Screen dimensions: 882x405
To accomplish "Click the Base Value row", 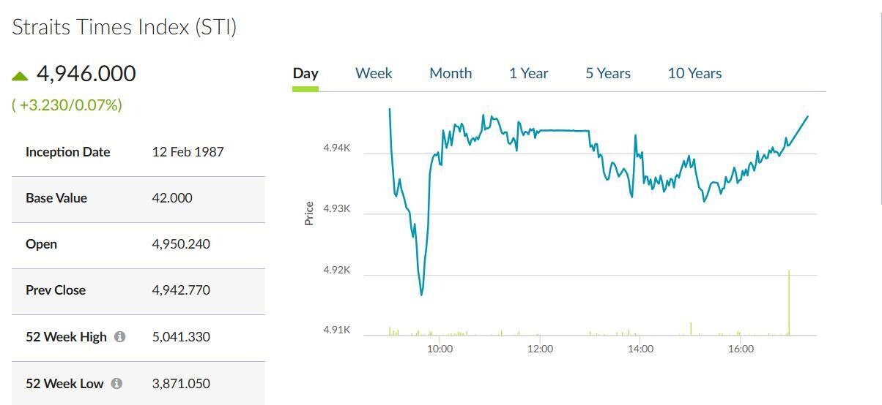I will tap(138, 199).
